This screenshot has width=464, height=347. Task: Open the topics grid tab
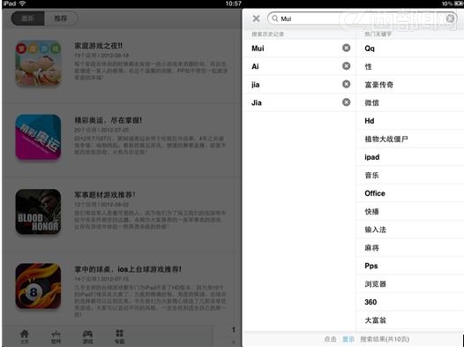[119, 336]
